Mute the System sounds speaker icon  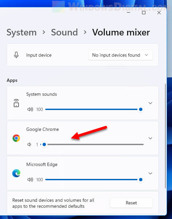[30, 109]
